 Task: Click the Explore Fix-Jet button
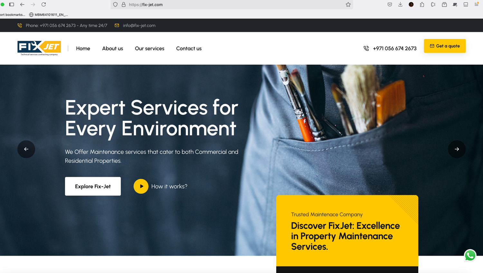93,186
